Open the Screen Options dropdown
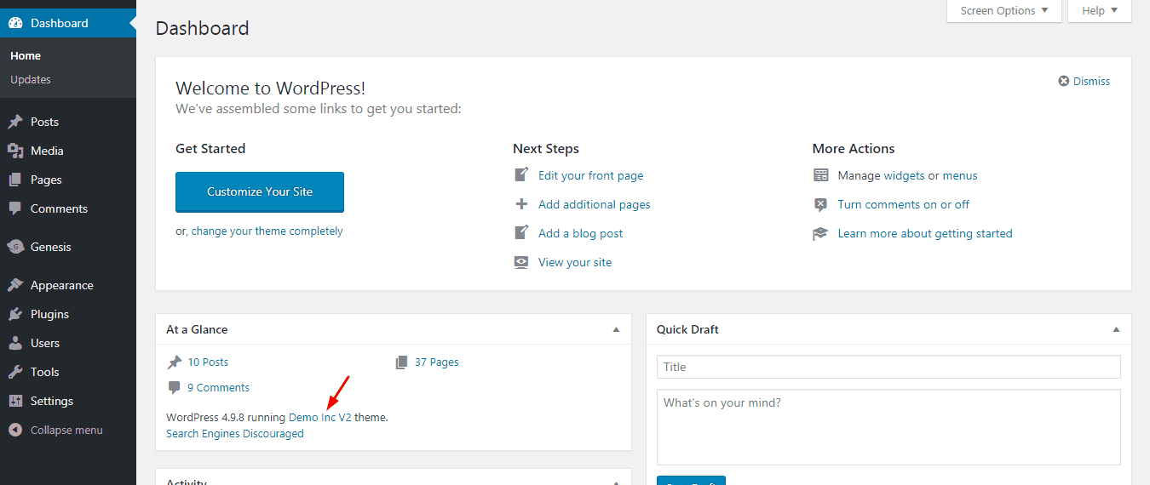This screenshot has width=1150, height=485. (x=1004, y=11)
